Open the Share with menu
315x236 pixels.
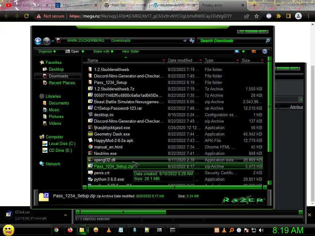click(x=103, y=51)
